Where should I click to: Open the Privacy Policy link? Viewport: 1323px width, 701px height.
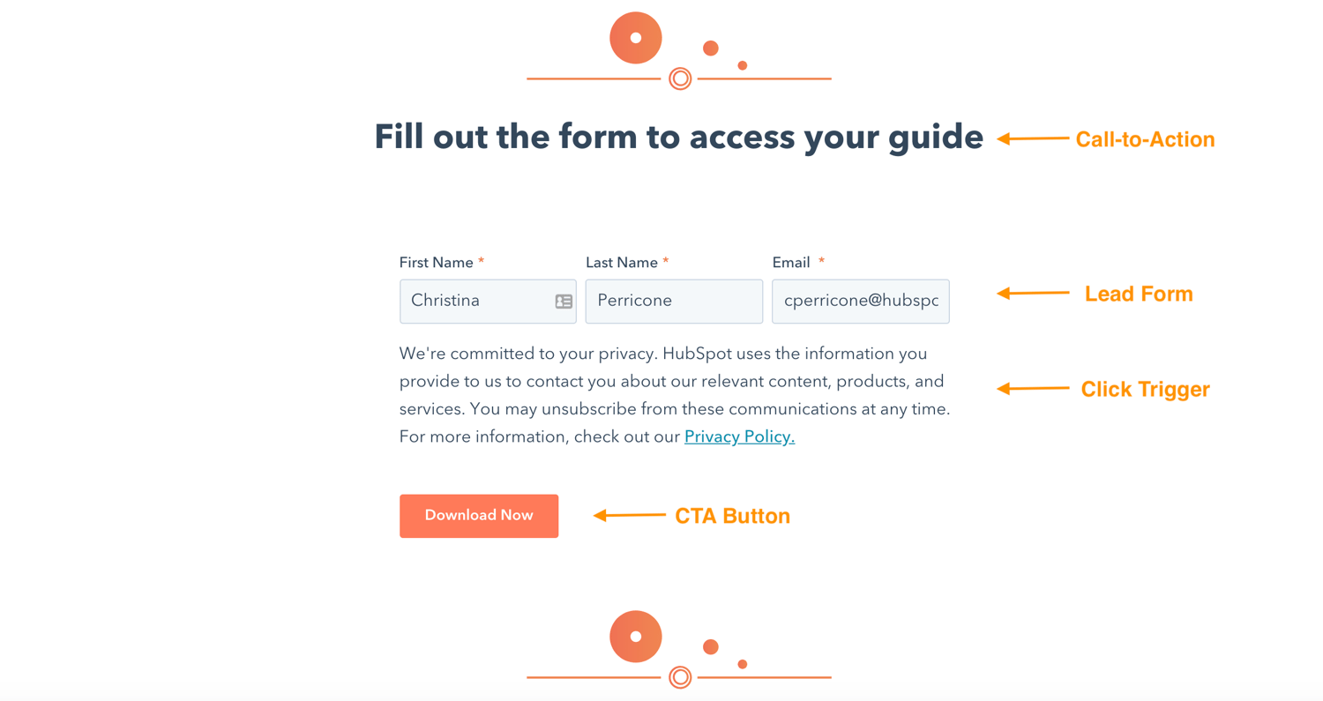click(x=739, y=436)
